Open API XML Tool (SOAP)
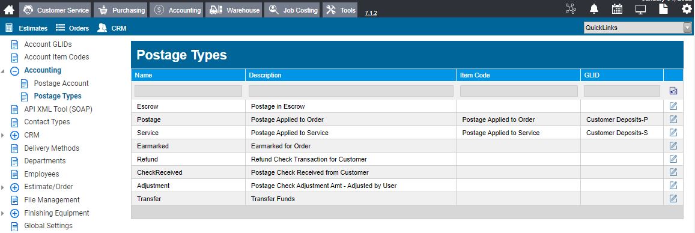The image size is (695, 233). coord(58,109)
